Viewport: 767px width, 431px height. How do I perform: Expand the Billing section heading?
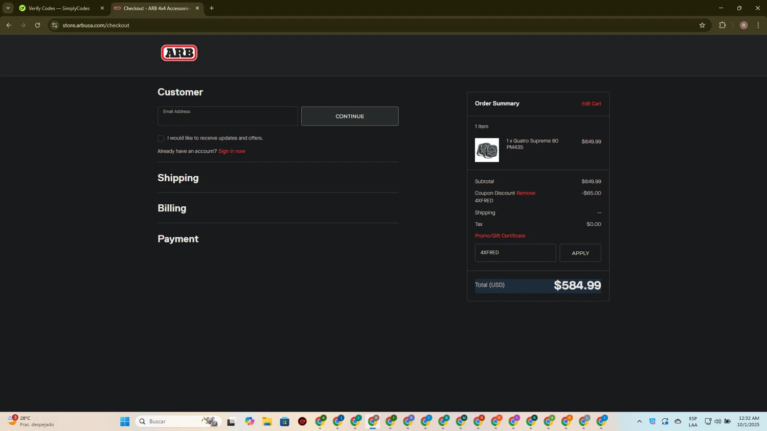pos(172,208)
